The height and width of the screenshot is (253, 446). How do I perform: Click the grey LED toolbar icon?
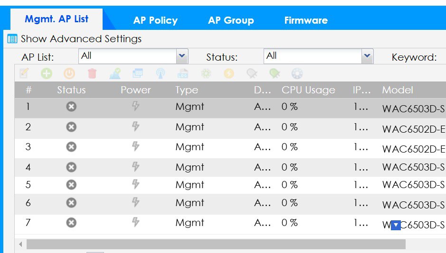click(x=252, y=73)
